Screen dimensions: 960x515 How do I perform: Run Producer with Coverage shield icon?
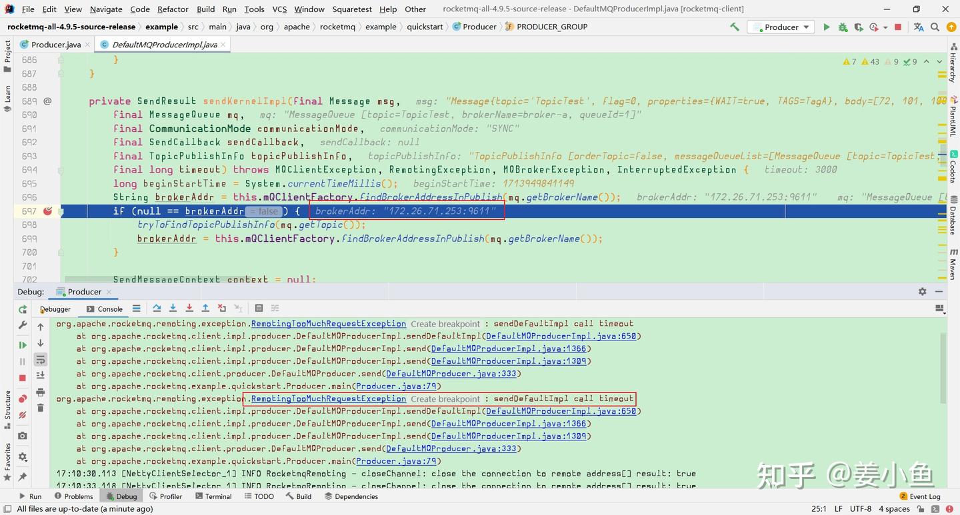858,27
